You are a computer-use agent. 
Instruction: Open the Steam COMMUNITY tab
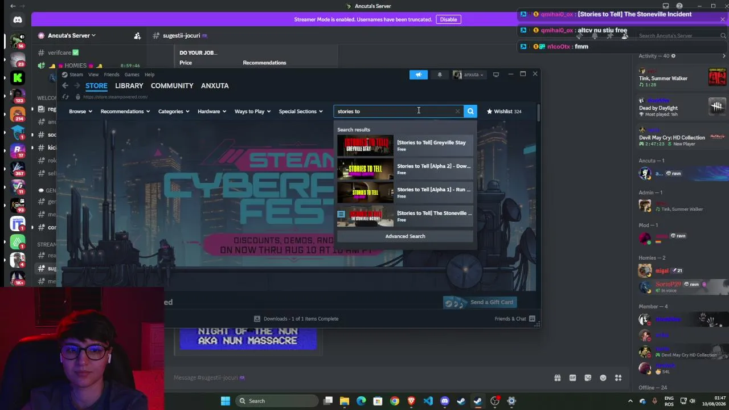[172, 85]
